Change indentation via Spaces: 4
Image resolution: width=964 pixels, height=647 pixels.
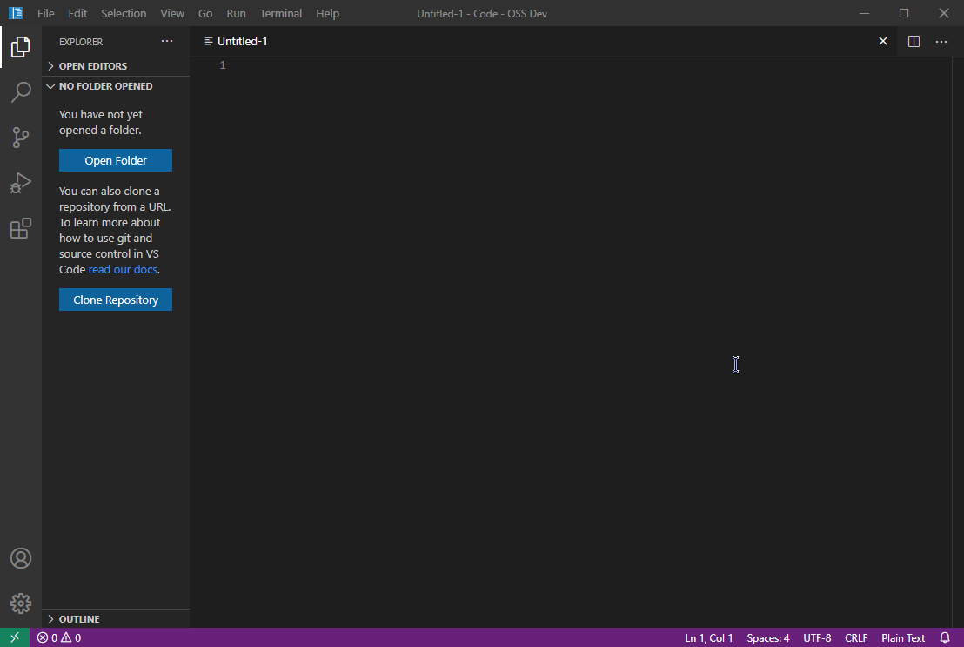(768, 637)
